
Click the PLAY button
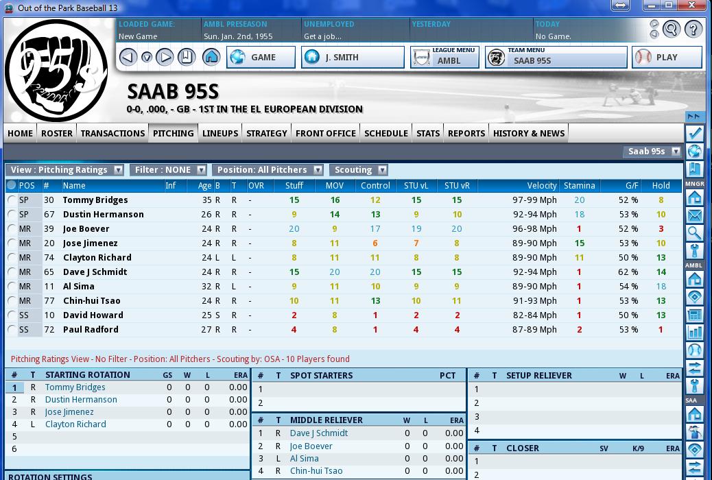click(x=667, y=57)
